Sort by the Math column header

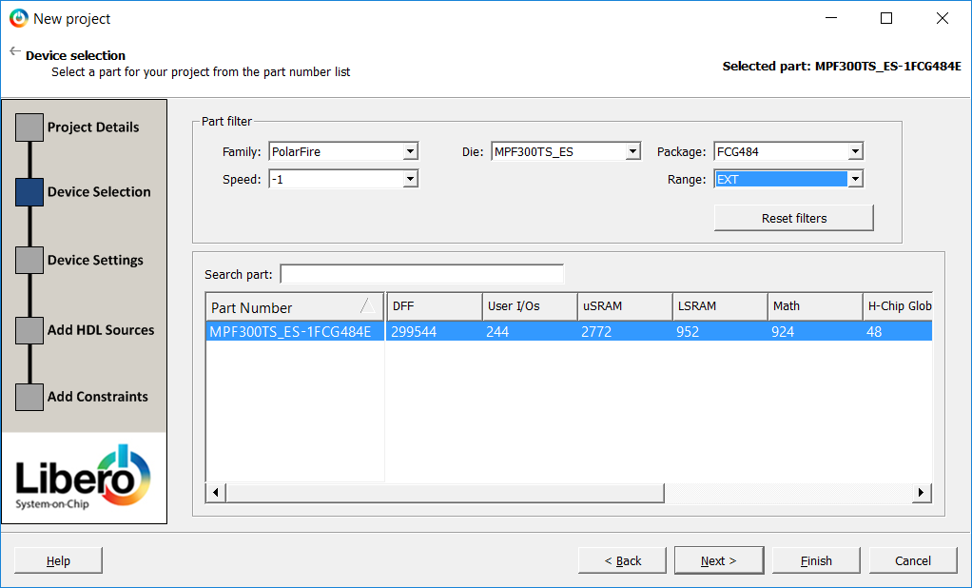(x=815, y=306)
